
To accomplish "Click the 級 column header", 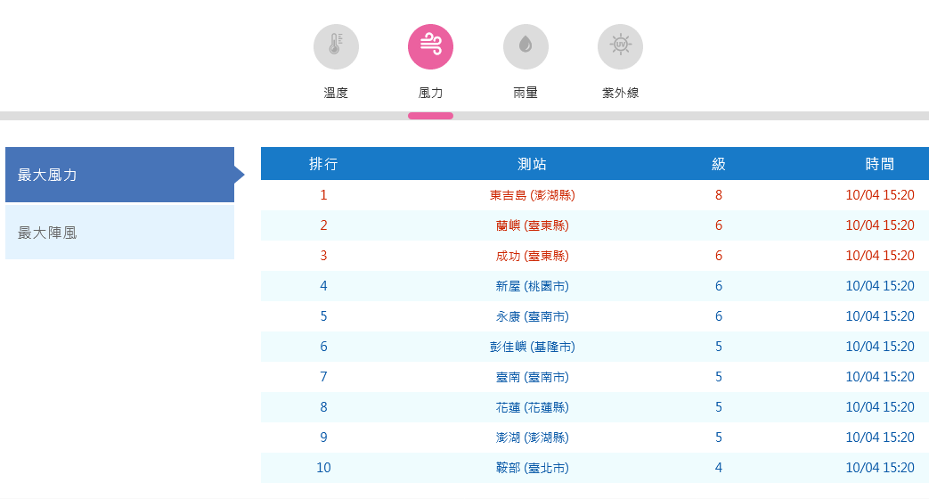I will point(718,164).
